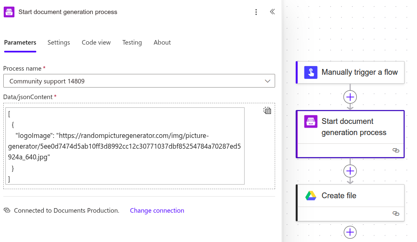The width and height of the screenshot is (417, 242).
Task: Open the three-dot more options menu
Action: 256,12
